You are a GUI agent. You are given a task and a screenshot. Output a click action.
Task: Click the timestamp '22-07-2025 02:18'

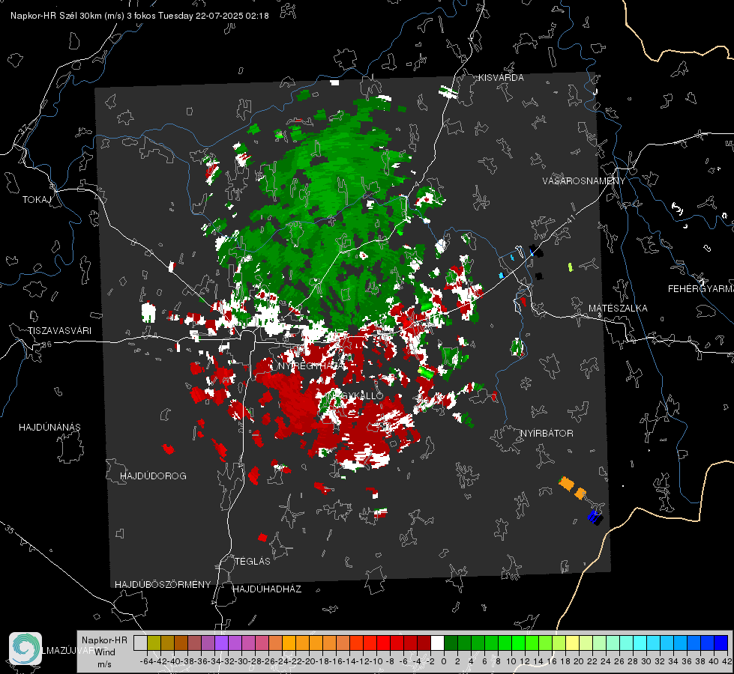[x=232, y=16]
